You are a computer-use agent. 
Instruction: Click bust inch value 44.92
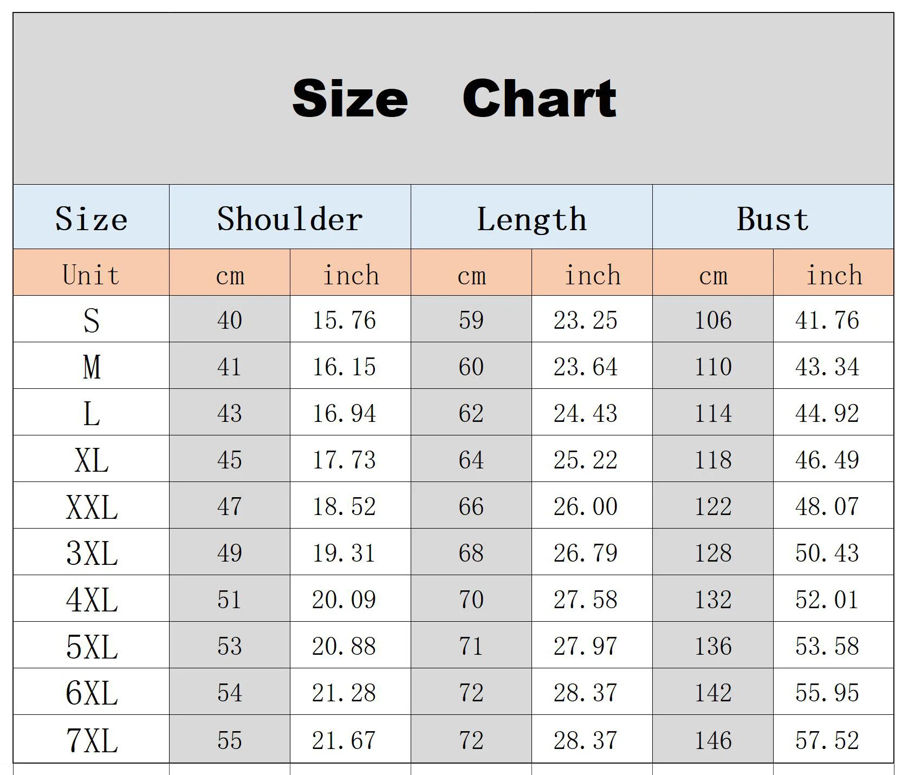[827, 413]
